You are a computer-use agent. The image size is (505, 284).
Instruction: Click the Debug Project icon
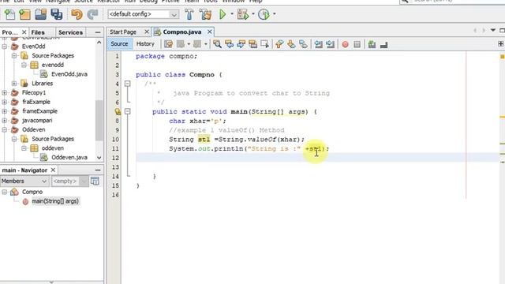pyautogui.click(x=243, y=14)
